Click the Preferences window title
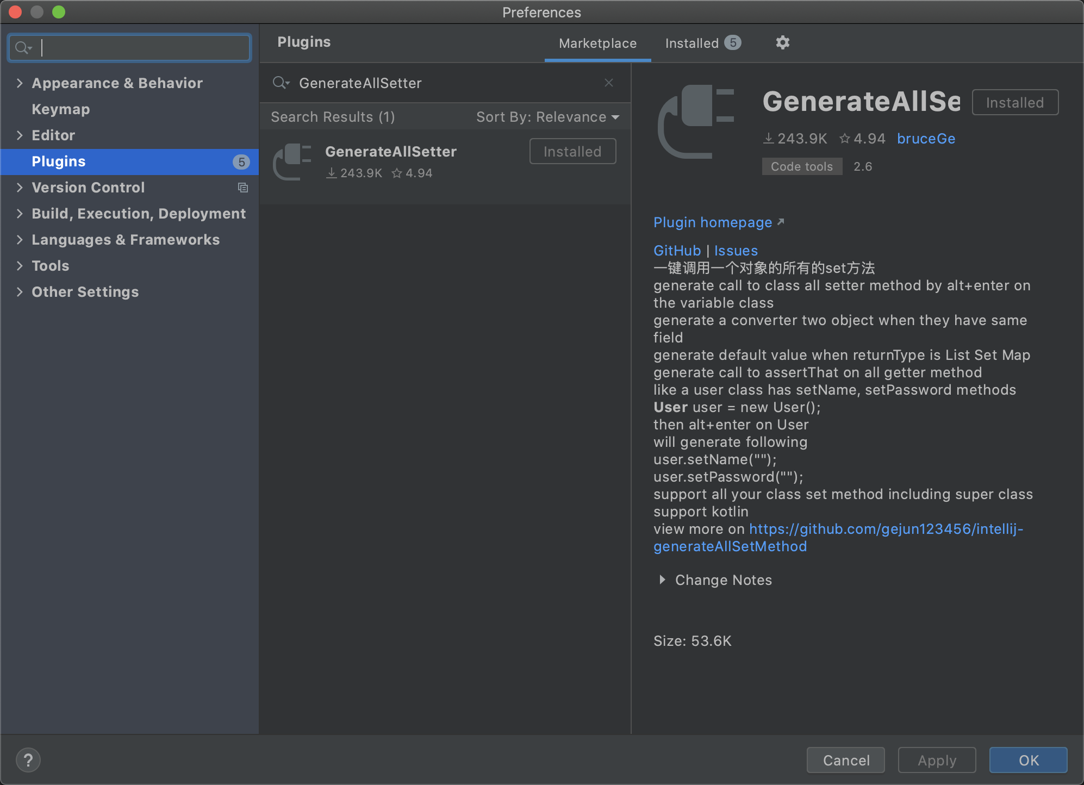This screenshot has width=1084, height=785. point(541,12)
